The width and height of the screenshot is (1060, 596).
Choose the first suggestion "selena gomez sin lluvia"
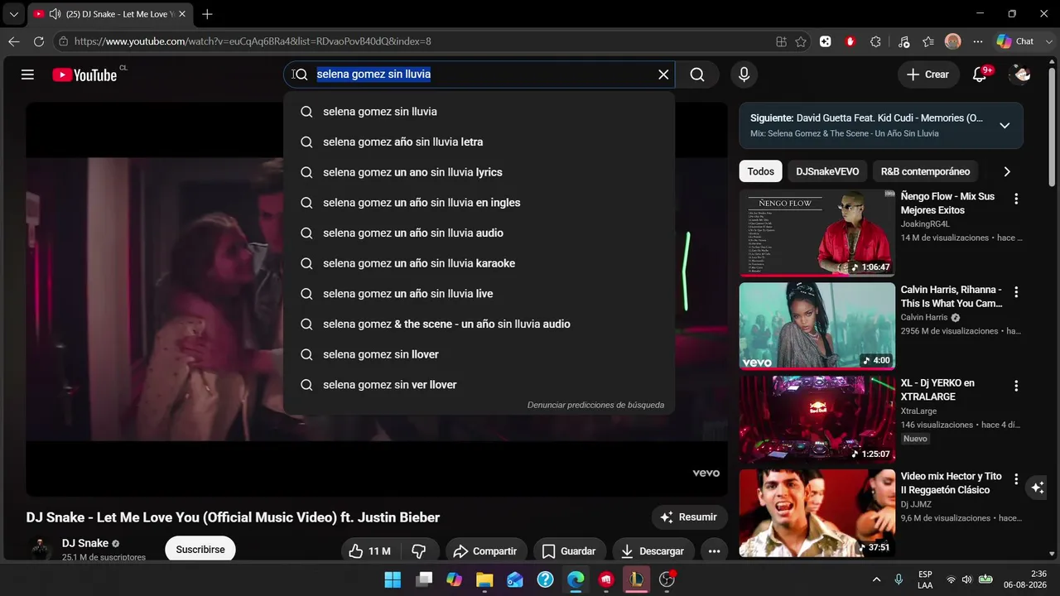479,112
